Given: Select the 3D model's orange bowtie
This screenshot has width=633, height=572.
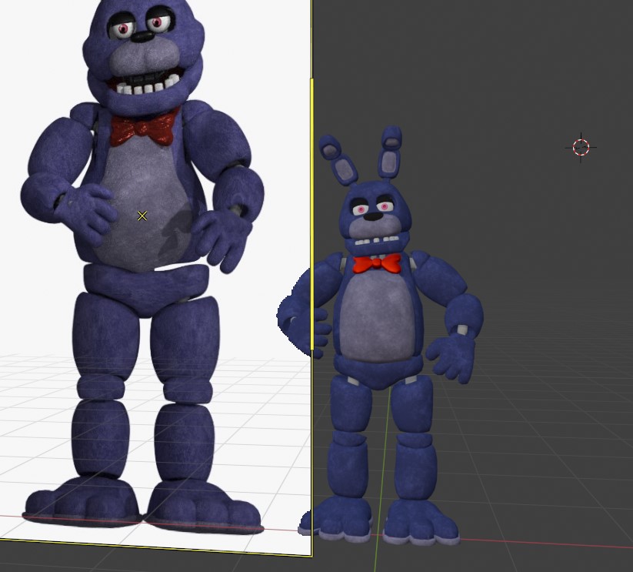Looking at the screenshot, I should [x=377, y=263].
